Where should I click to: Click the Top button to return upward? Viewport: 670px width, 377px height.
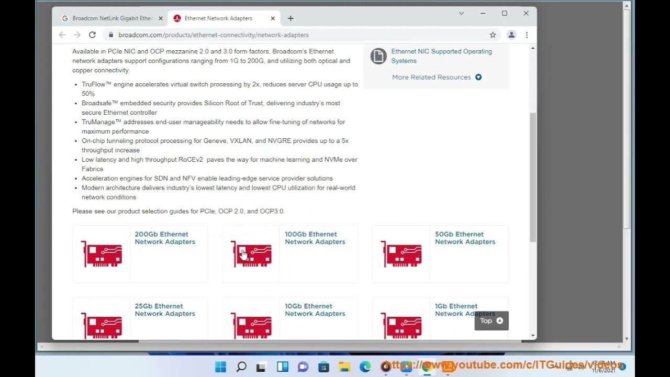click(x=492, y=321)
